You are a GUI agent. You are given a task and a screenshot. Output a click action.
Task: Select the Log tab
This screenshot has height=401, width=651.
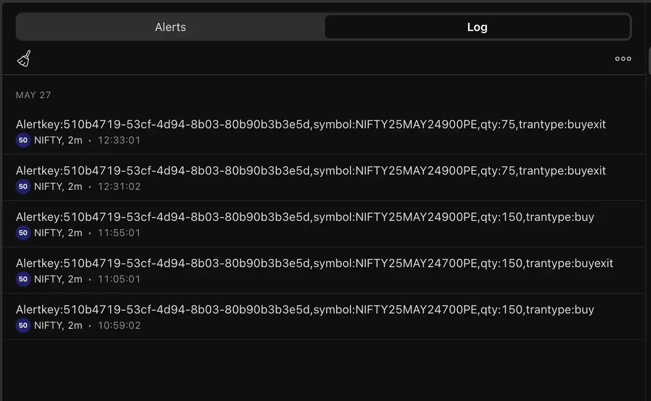477,27
